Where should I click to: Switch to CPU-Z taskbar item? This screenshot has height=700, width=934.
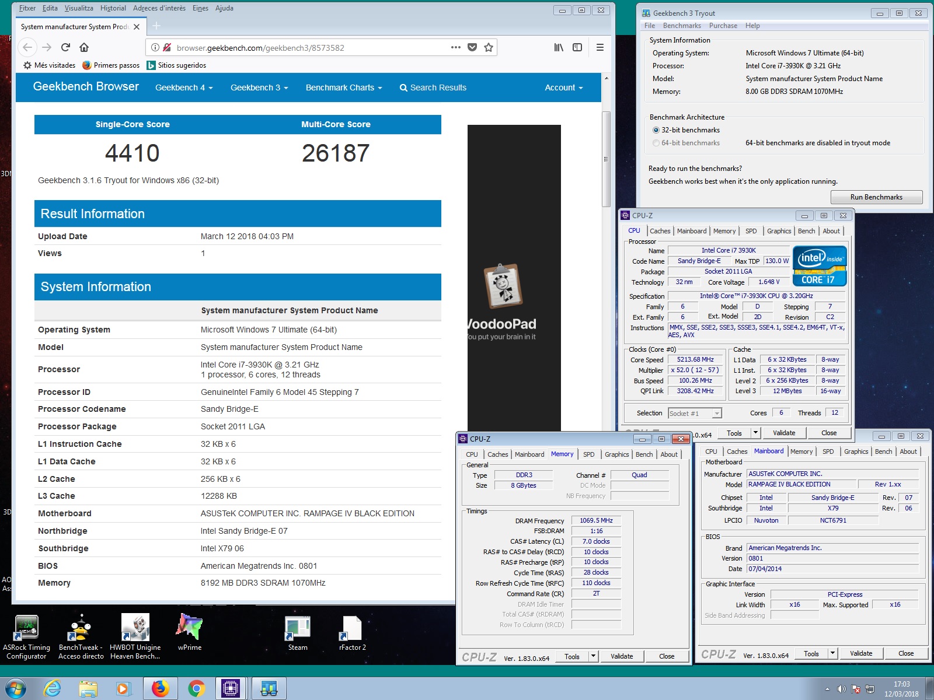coord(231,689)
